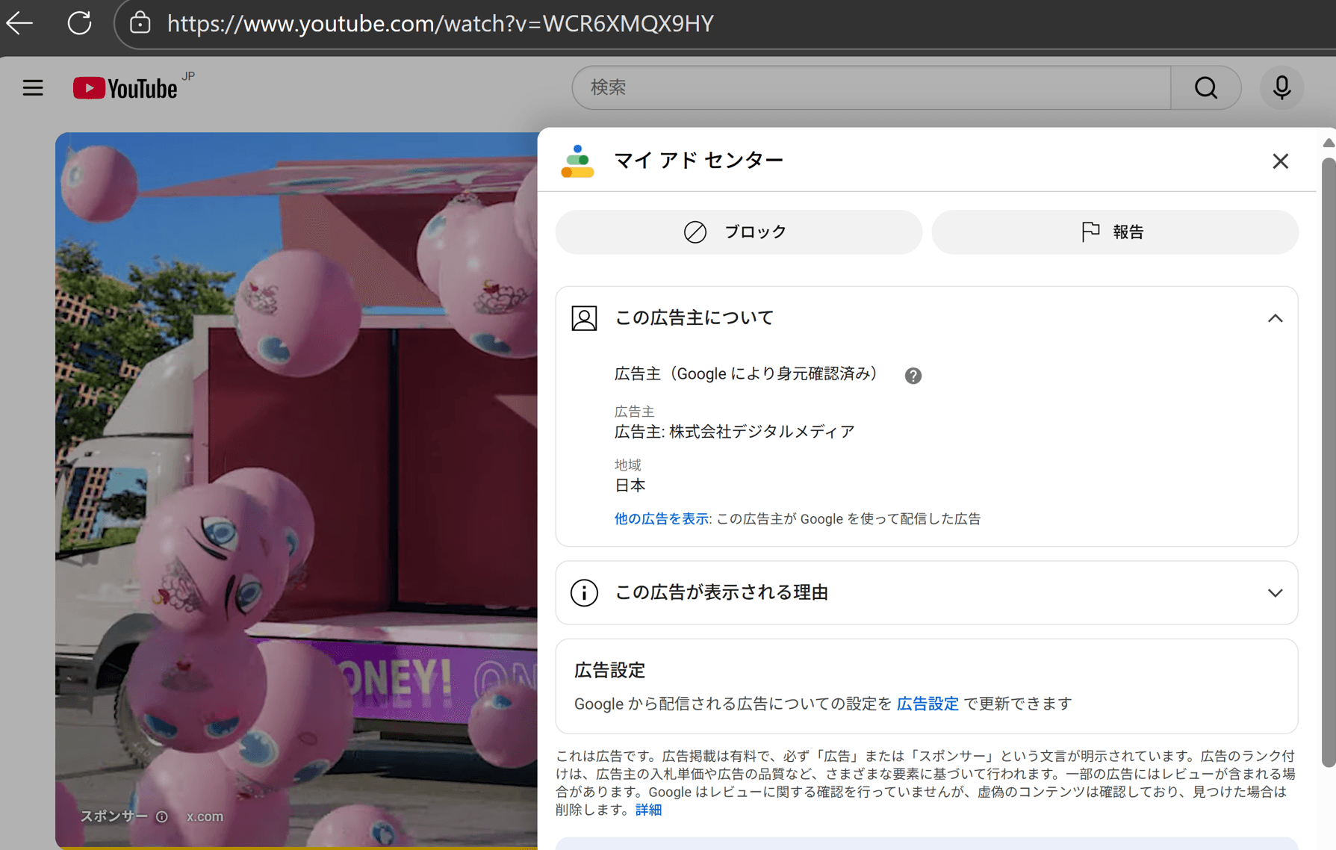Click advertiser name 株式会社デジタルメディア
The width and height of the screenshot is (1336, 850).
(762, 432)
